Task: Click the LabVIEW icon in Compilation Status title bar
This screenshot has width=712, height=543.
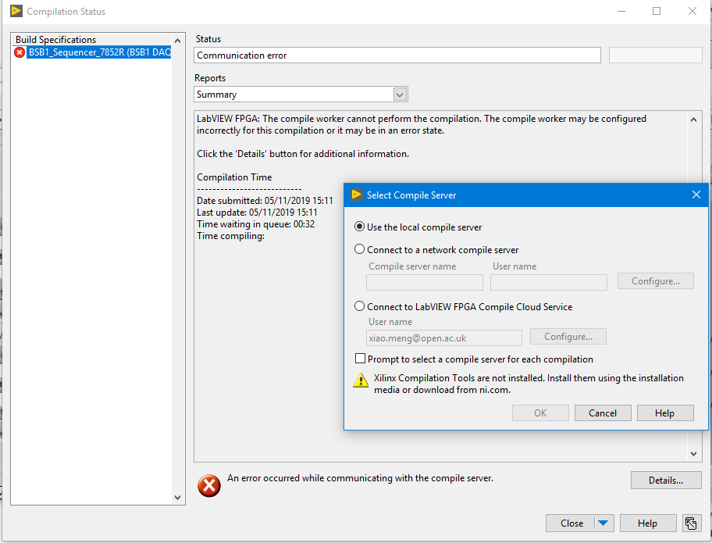Action: 15,12
